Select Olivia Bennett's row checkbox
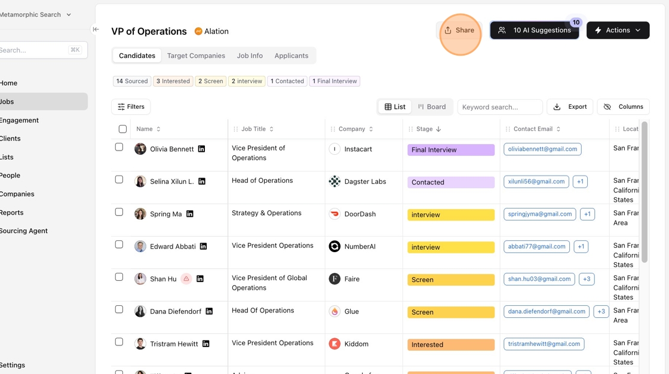Image resolution: width=669 pixels, height=374 pixels. pos(119,147)
